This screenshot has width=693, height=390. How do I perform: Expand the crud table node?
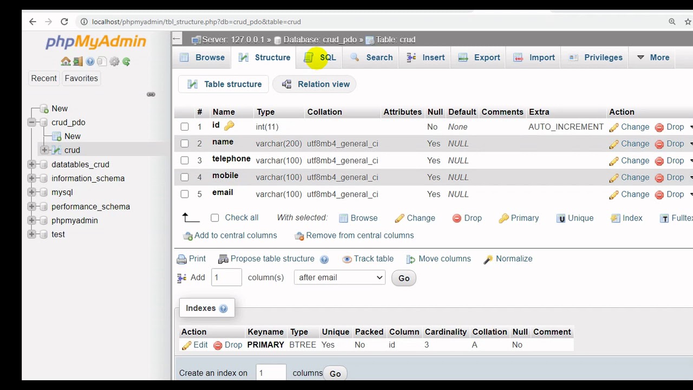[44, 150]
